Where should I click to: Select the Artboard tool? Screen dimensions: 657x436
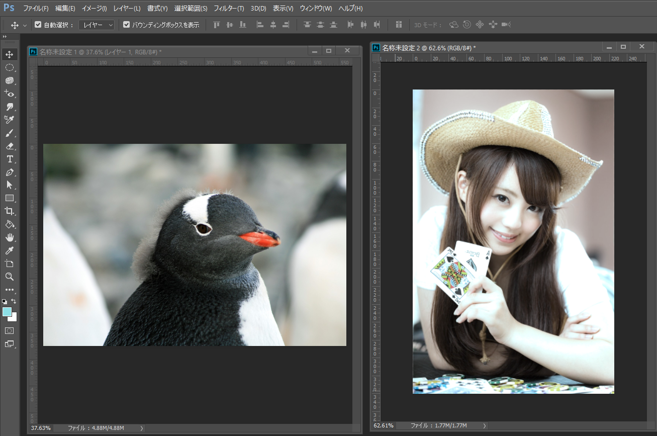pos(10,264)
